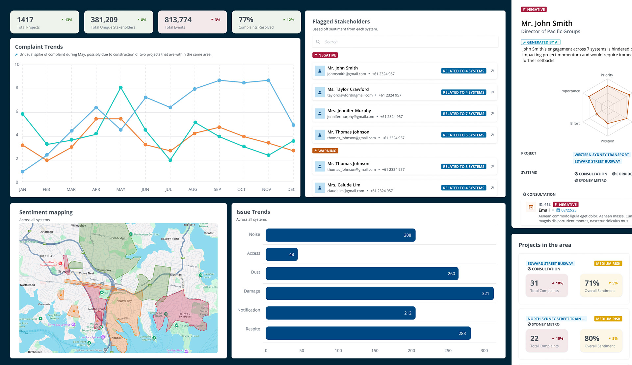Viewport: 632px width, 365px height.
Task: Click the calendar icon beside ID 412
Action: 531,207
